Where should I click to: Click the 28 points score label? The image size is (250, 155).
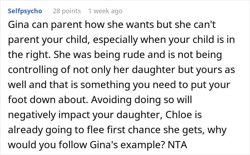click(67, 11)
